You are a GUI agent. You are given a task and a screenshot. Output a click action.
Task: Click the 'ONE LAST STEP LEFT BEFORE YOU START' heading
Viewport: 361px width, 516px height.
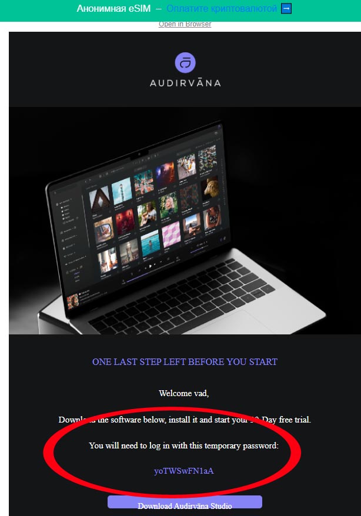[185, 361]
